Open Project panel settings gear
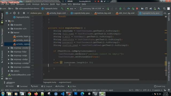 [x=24, y=13]
